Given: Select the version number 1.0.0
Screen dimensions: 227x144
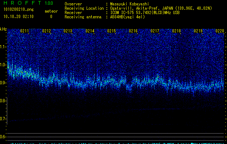Looking at the screenshot, I should click(49, 3).
